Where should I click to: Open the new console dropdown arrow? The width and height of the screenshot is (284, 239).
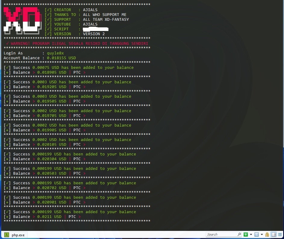[251, 234]
